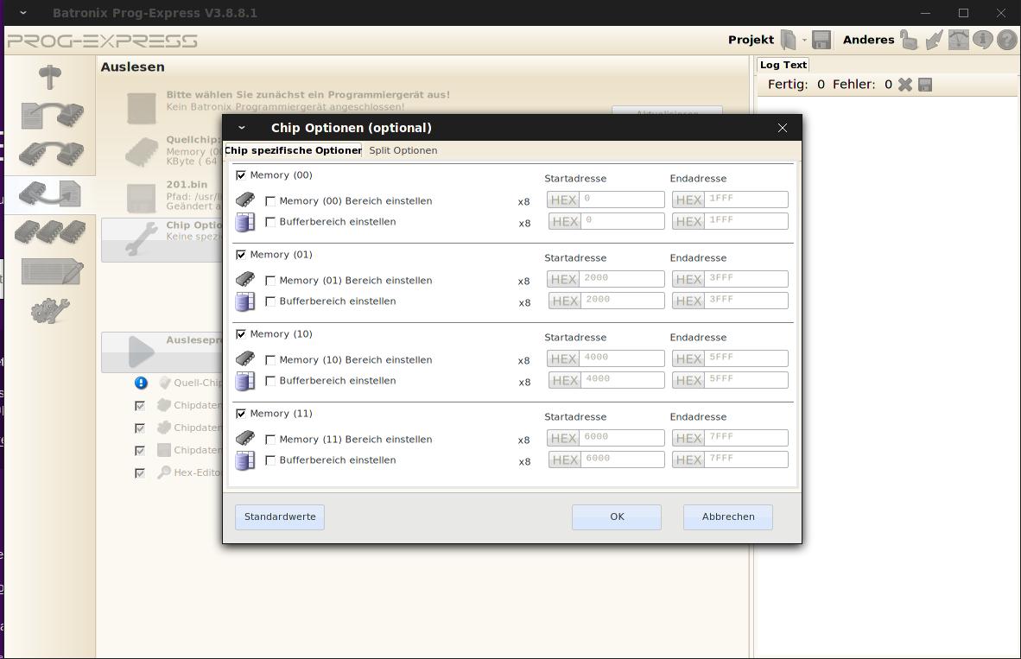Click the wrench icon in Chip Optionen panel
Image resolution: width=1021 pixels, height=659 pixels.
pos(142,238)
